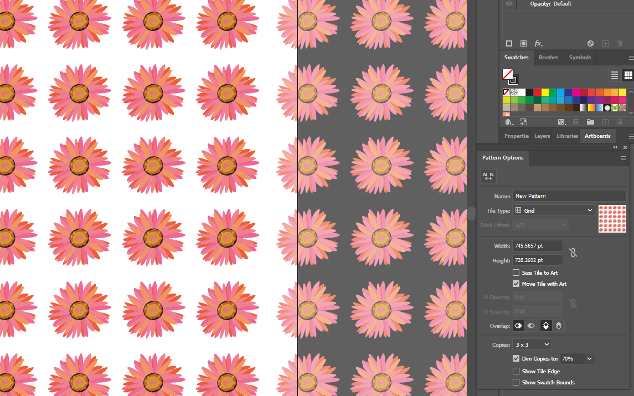Click the Swatch Options icon

[576, 122]
